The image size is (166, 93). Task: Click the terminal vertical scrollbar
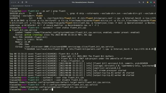(155, 83)
